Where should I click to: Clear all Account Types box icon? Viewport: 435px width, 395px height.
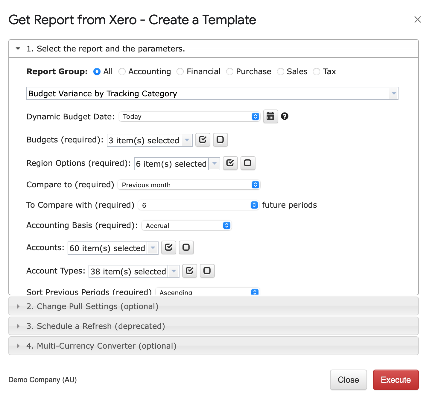[207, 271]
